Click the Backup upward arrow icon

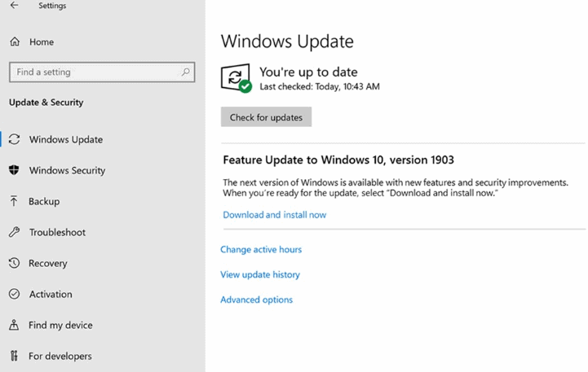coord(14,201)
